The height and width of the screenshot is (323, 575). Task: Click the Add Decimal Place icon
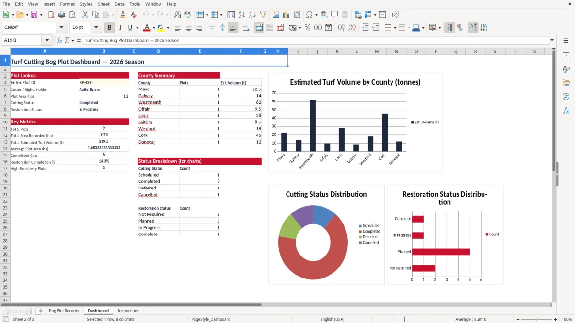point(342,28)
